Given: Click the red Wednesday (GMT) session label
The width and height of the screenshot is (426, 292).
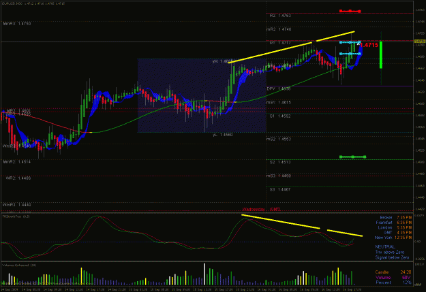Looking at the screenshot, I should point(261,210).
